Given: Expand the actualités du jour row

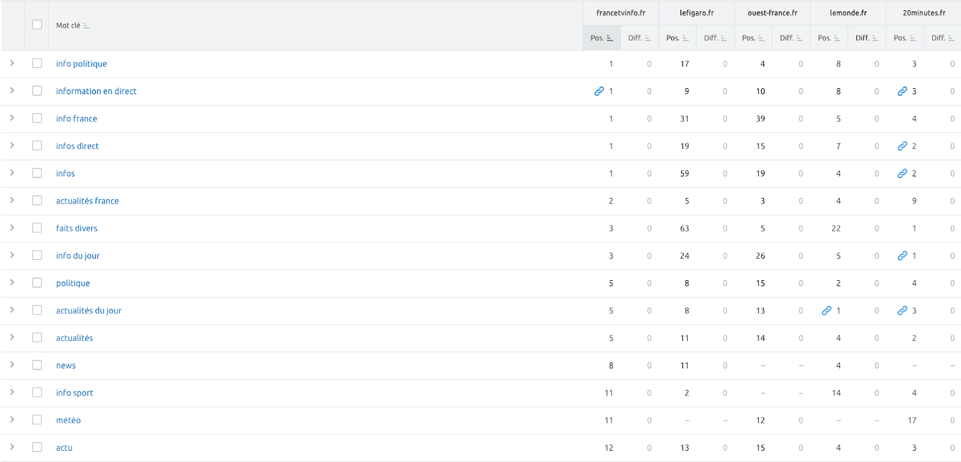Looking at the screenshot, I should click(12, 310).
